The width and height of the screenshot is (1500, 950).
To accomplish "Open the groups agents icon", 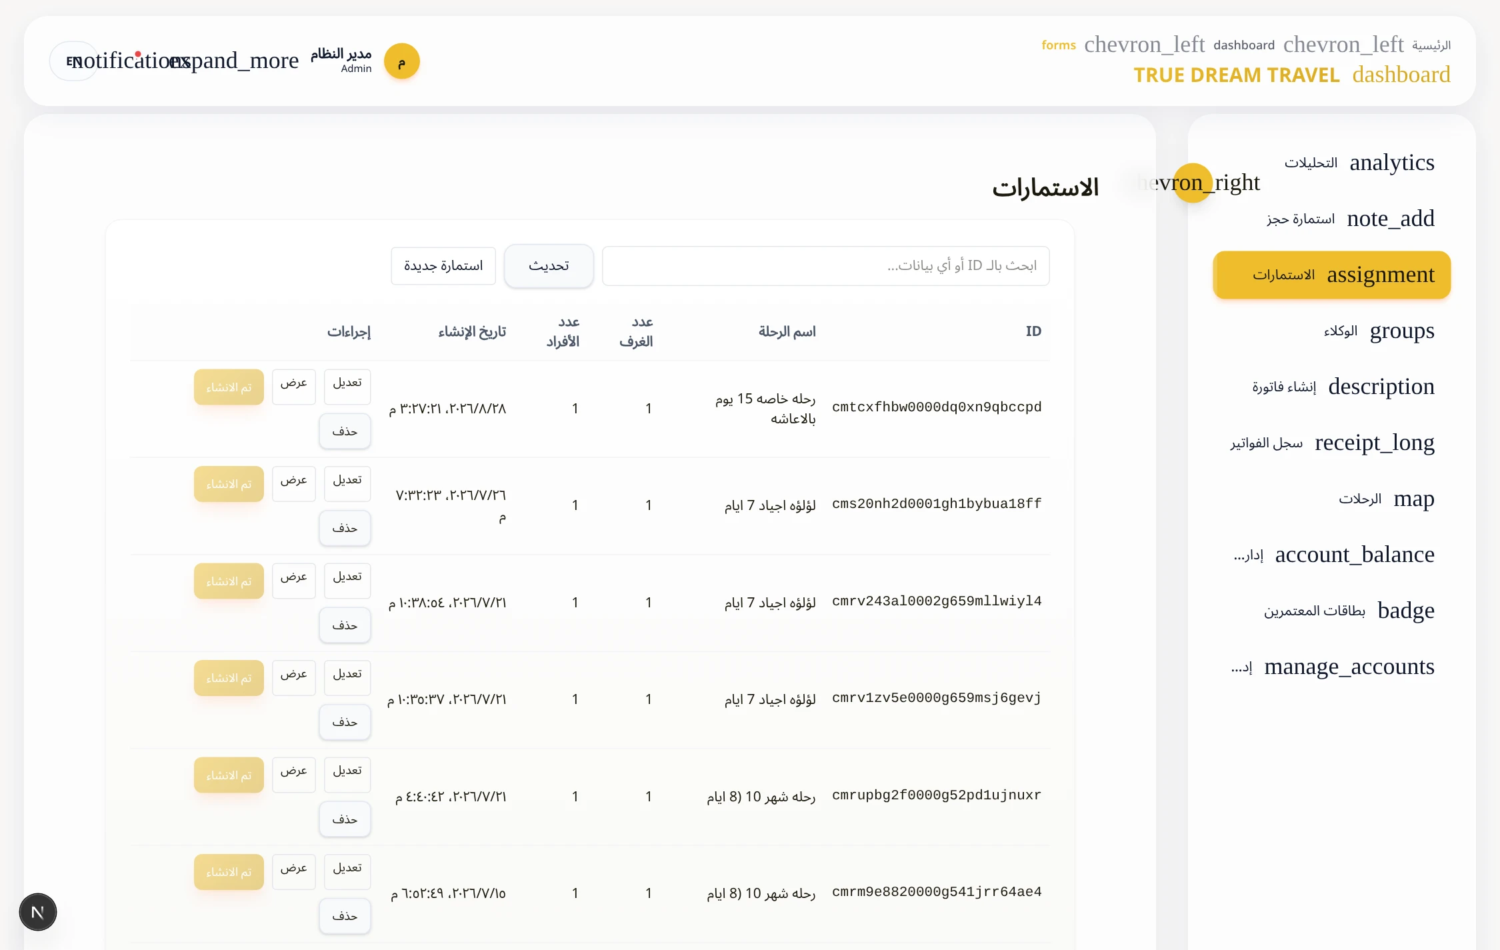I will point(1402,331).
